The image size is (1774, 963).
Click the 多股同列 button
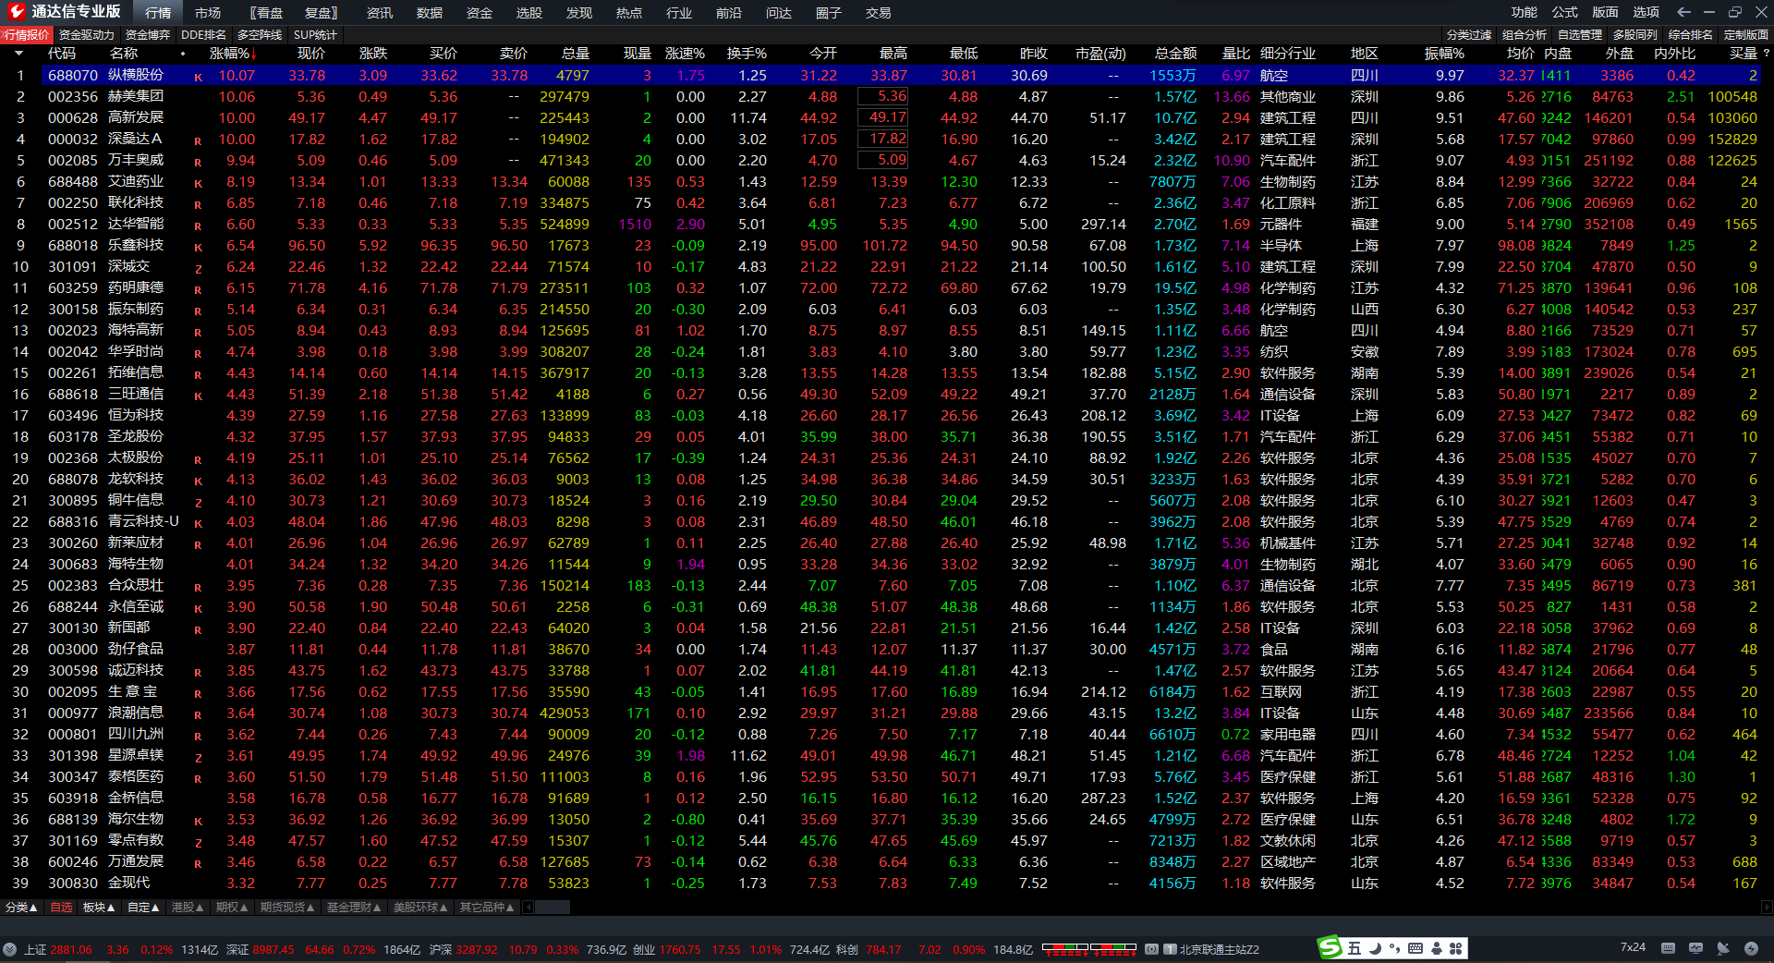point(1635,35)
